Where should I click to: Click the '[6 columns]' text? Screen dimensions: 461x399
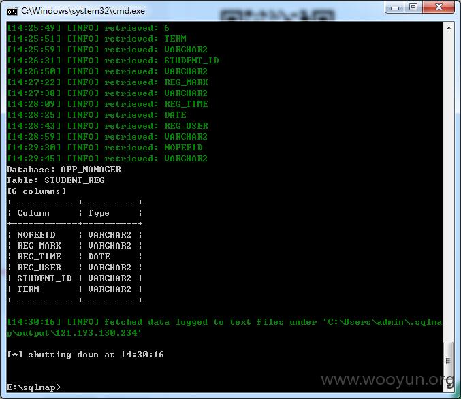(37, 191)
